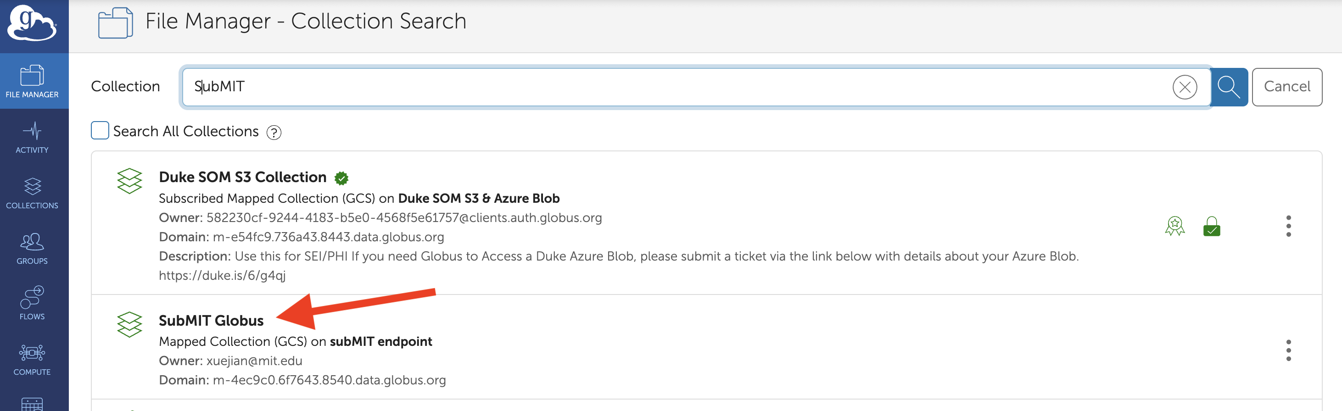Click the Cancel button
The width and height of the screenshot is (1342, 411).
(x=1287, y=87)
